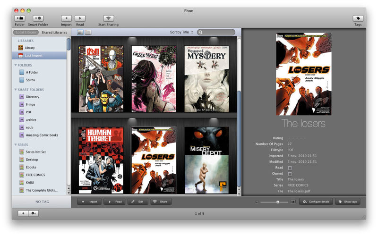Adjust the thumbnail size slider
378x236 pixels.
pos(278,202)
